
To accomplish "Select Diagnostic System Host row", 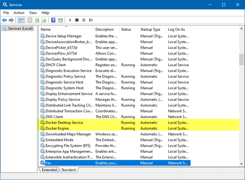I will click(115, 88).
